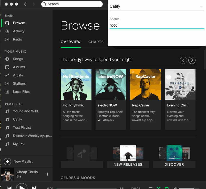Click the Spotify search field

pyautogui.click(x=72, y=4)
